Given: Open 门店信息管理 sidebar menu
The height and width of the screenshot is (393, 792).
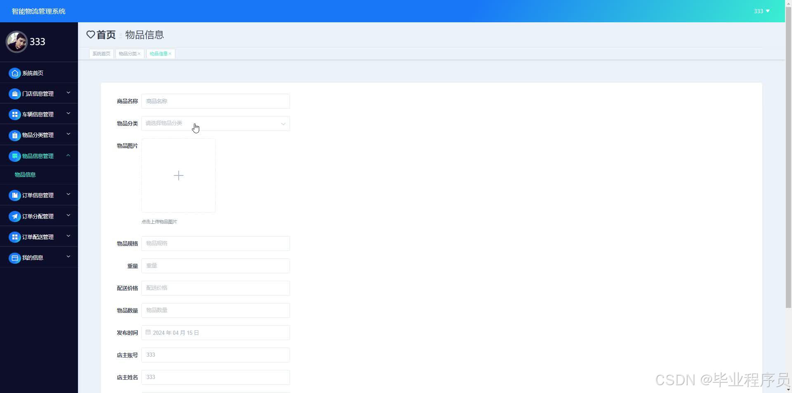Looking at the screenshot, I should point(39,94).
